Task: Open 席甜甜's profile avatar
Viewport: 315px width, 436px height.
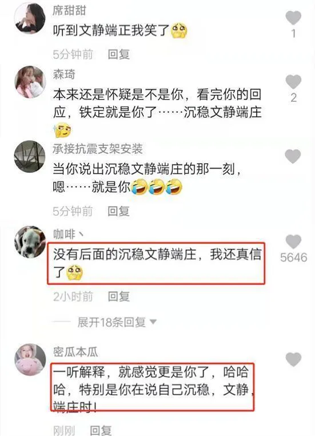Action: pos(30,18)
